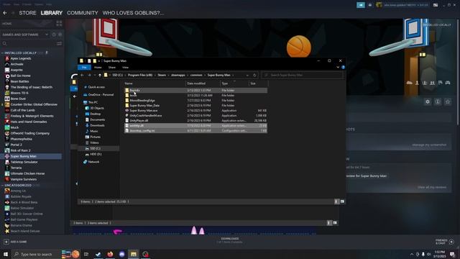This screenshot has width=460, height=259.
Task: Sort files by Name column
Action: click(x=155, y=83)
